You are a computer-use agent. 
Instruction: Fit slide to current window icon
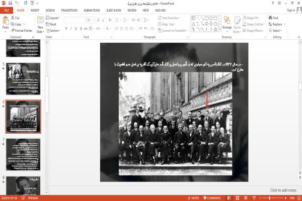(299, 198)
